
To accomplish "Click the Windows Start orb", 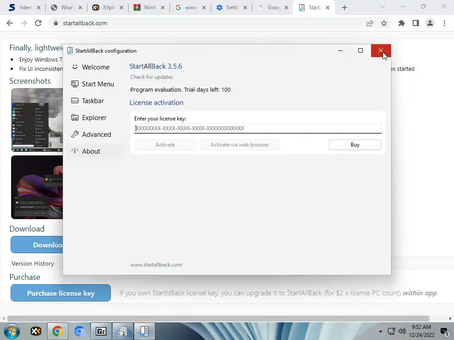I will coord(12,331).
